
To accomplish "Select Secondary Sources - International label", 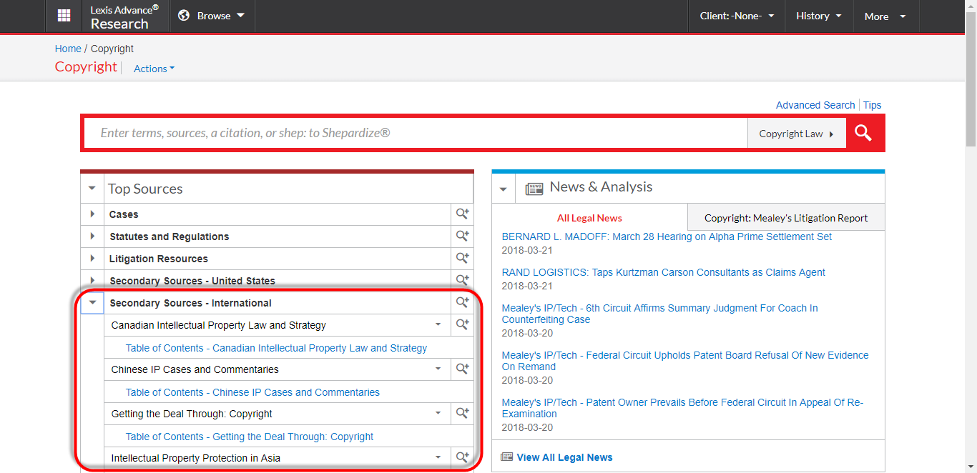I will coord(191,303).
